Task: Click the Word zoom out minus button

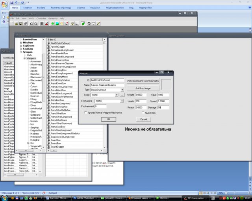Action: [226, 193]
